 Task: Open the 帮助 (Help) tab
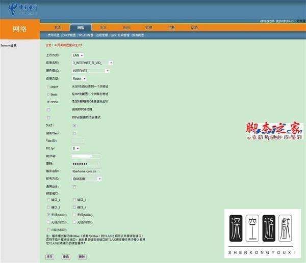point(194,27)
